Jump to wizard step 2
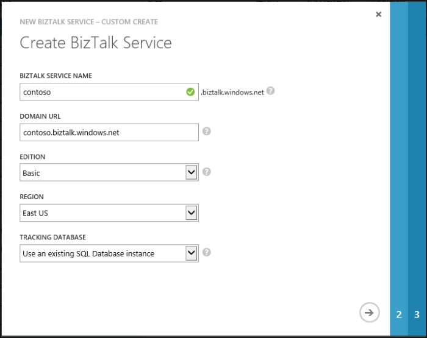 click(399, 315)
